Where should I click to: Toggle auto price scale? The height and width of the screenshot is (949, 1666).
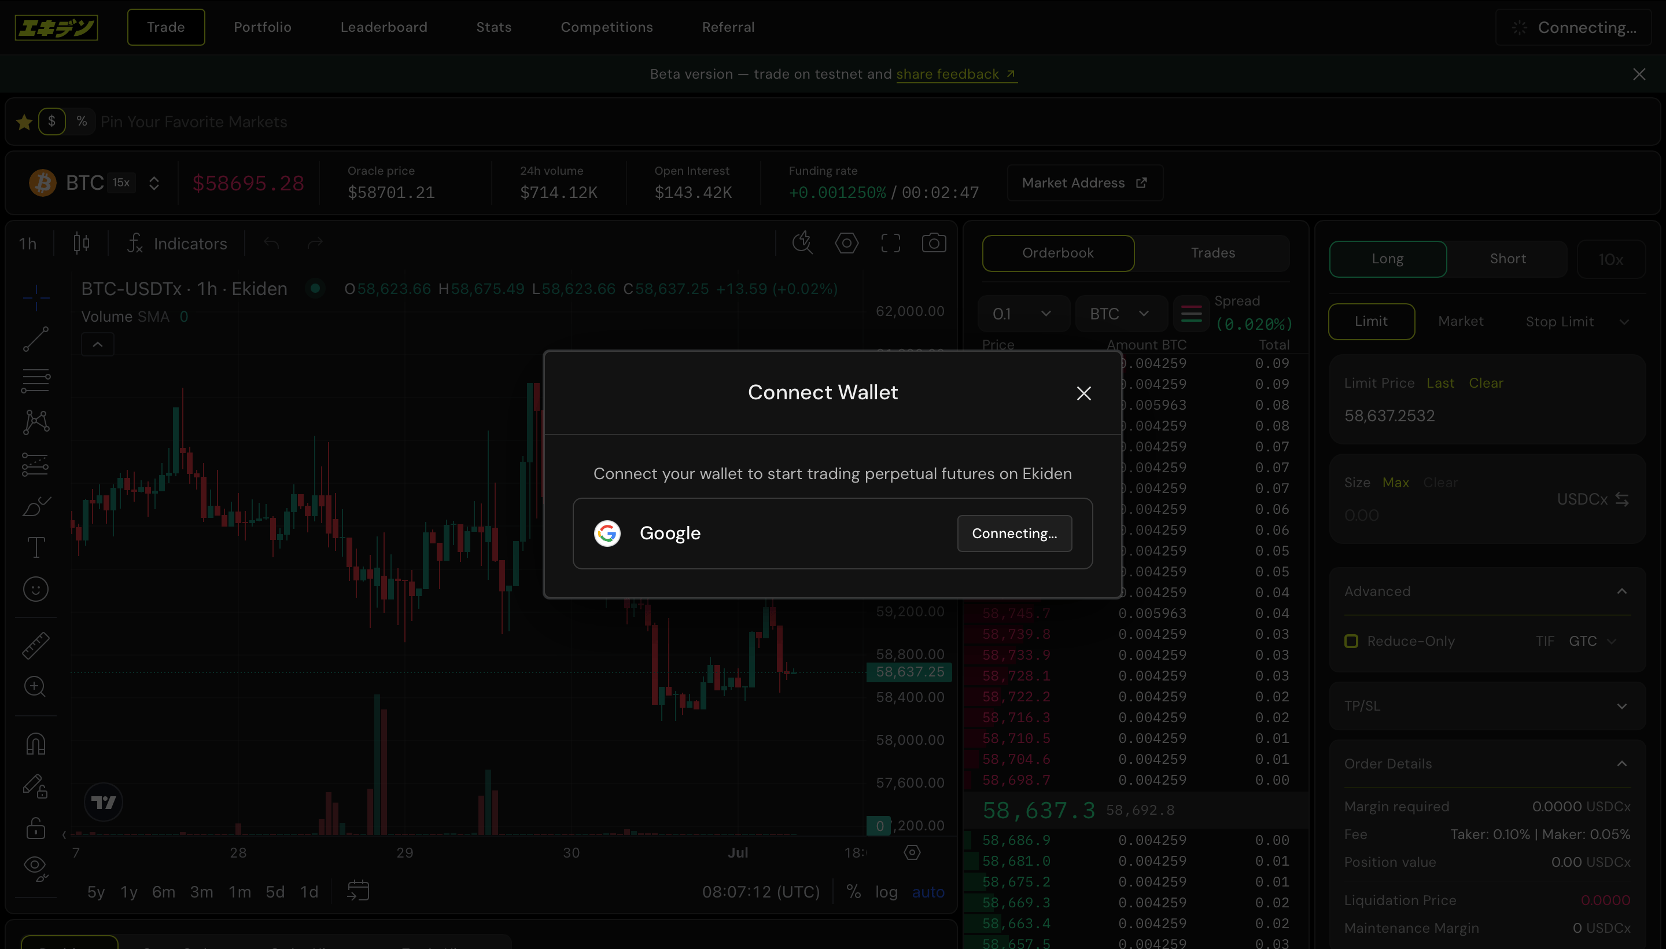click(x=928, y=892)
